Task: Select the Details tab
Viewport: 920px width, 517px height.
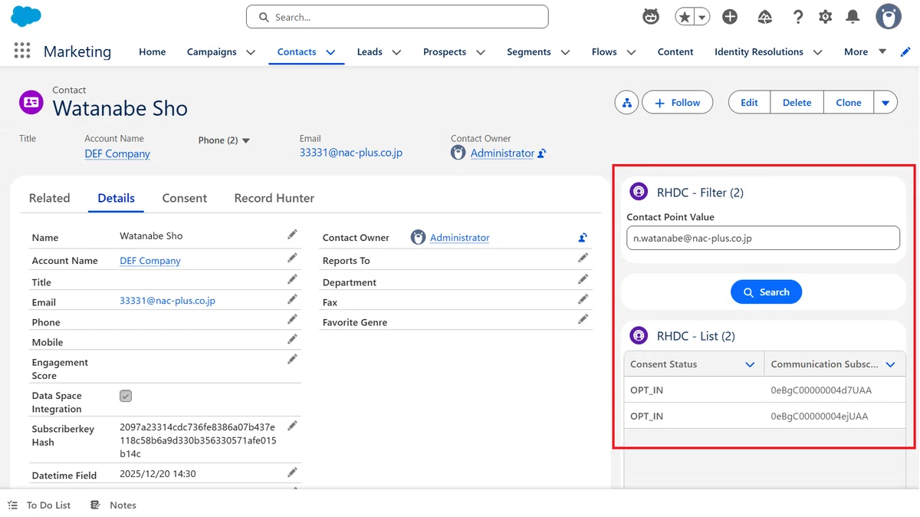Action: [x=117, y=198]
